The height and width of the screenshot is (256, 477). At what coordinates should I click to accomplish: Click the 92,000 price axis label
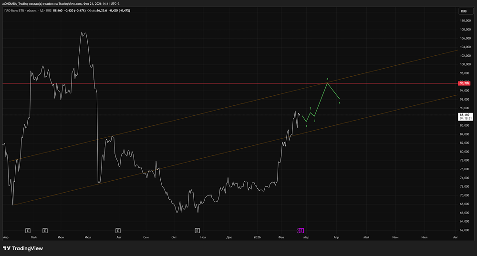pyautogui.click(x=465, y=100)
